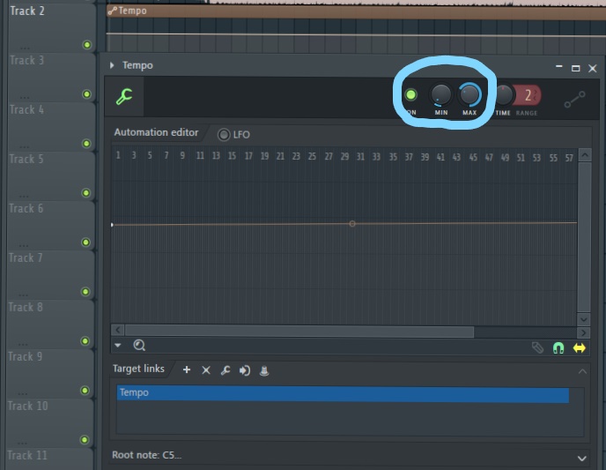Click the automation curve icon at the right
Viewport: 606px width, 470px height.
574,100
